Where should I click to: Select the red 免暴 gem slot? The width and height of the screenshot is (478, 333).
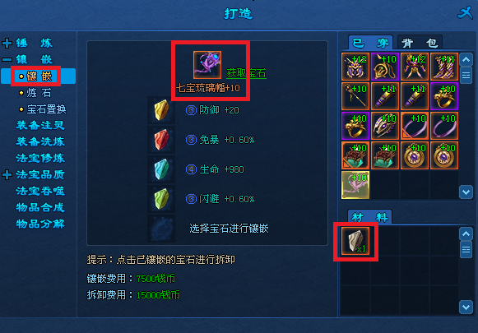tap(161, 140)
